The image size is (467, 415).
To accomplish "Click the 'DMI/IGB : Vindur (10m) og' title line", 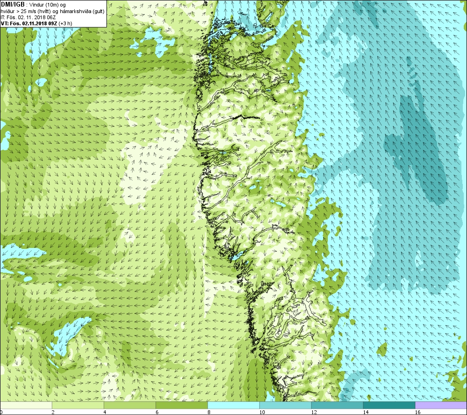I will click(x=33, y=5).
